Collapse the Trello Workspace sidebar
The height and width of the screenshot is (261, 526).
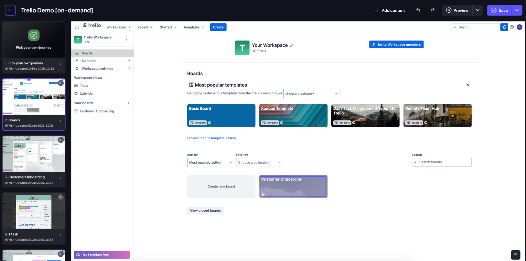[127, 40]
